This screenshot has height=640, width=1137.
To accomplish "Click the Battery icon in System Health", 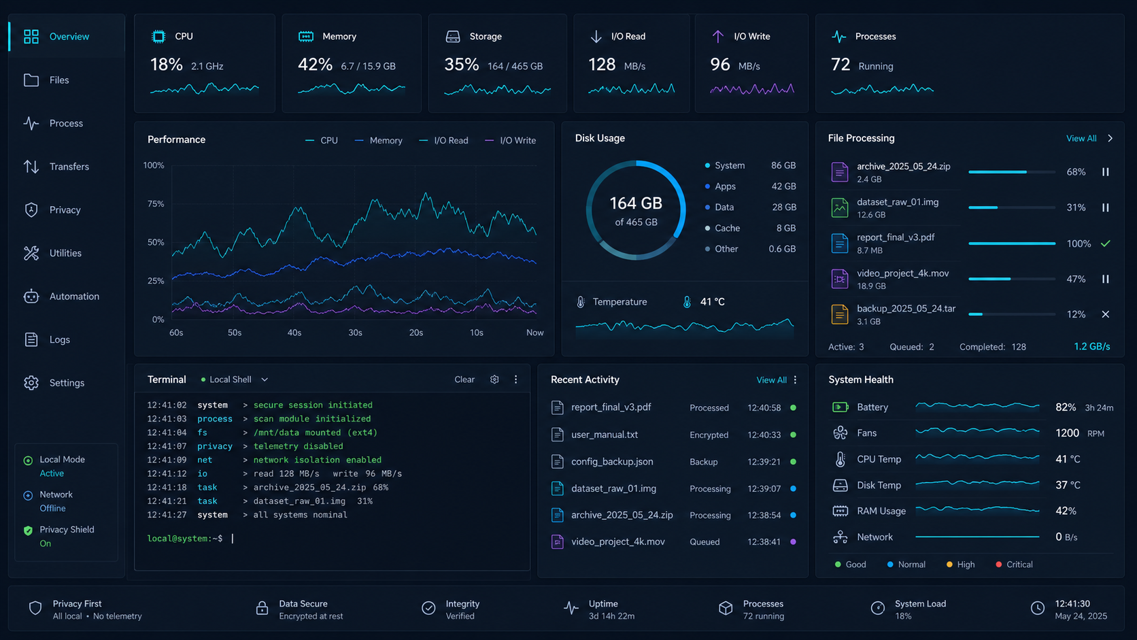I will coord(841,407).
